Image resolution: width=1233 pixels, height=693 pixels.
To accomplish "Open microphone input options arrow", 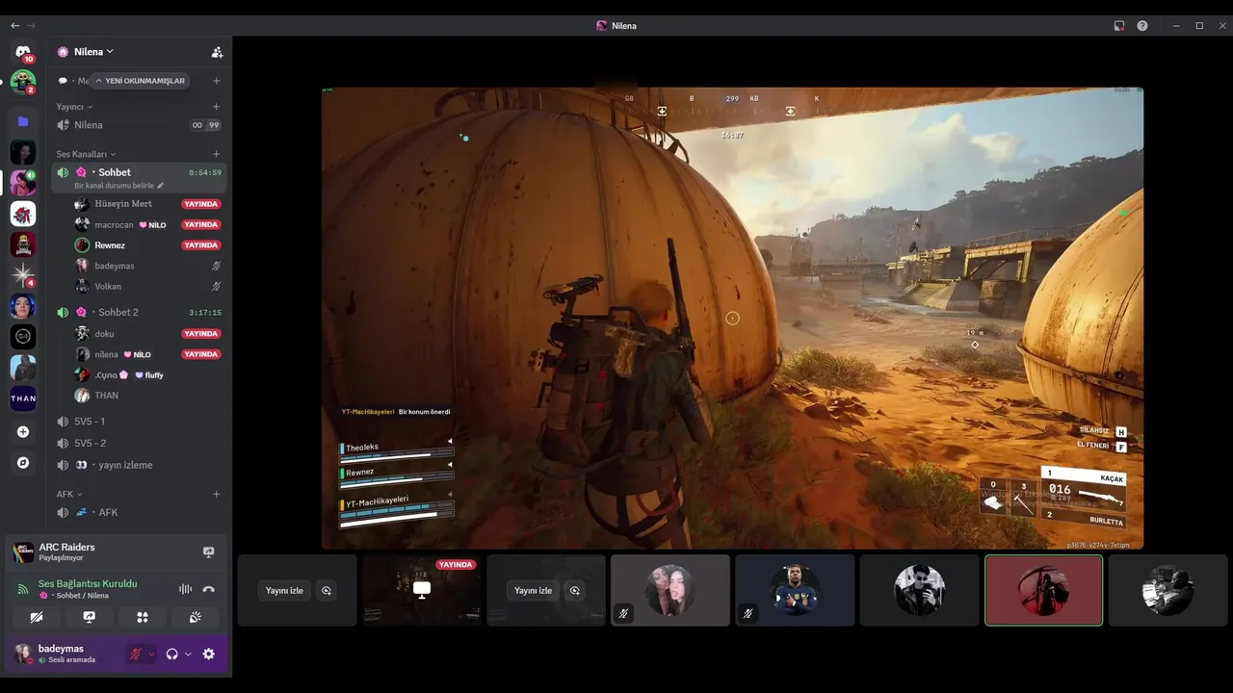I will click(151, 654).
